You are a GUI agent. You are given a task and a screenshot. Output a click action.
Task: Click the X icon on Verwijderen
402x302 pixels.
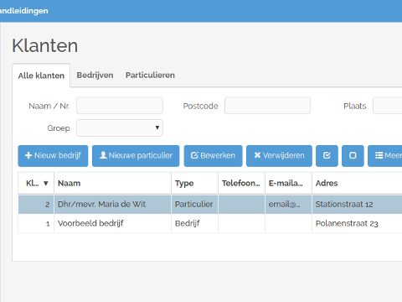pyautogui.click(x=257, y=155)
